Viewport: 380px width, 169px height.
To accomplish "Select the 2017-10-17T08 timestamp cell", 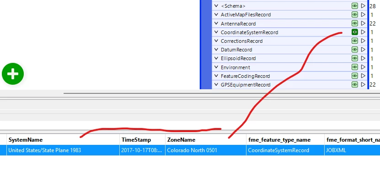I will point(143,150).
